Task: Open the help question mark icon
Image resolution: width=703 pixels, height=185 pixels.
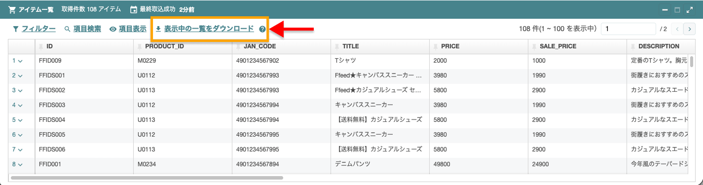Action: [262, 29]
